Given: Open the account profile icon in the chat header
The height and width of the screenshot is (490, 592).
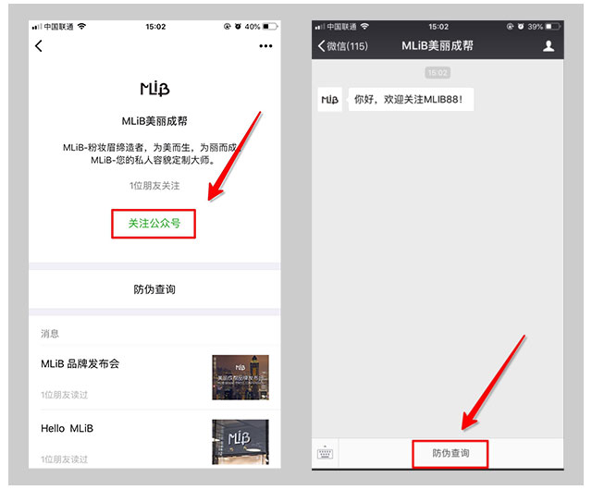Looking at the screenshot, I should (549, 46).
